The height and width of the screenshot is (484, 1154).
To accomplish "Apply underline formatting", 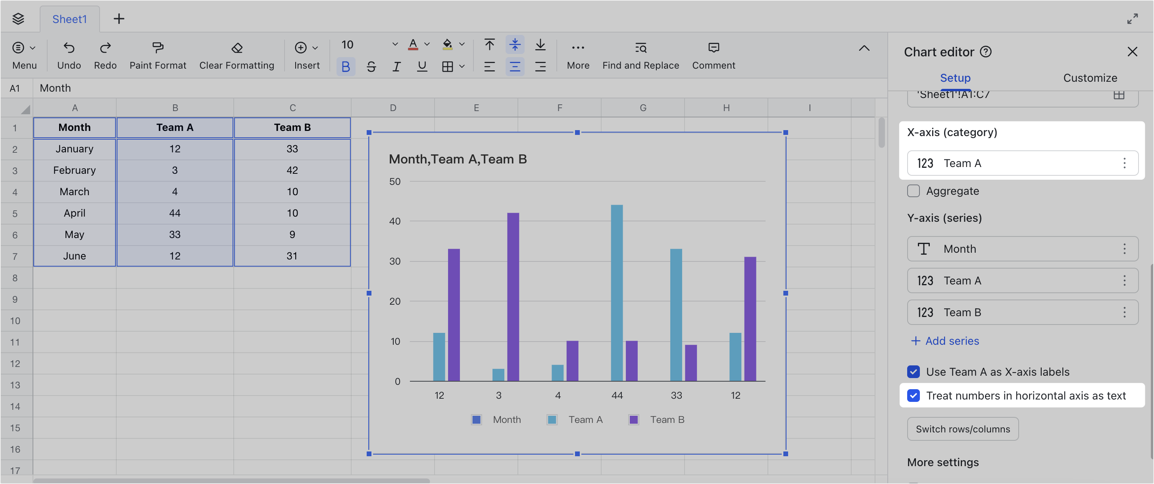I will click(421, 66).
